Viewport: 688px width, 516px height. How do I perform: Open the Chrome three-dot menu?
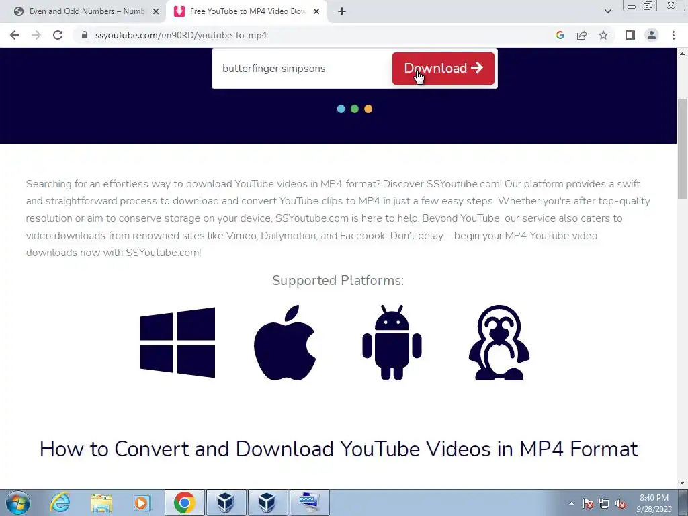click(673, 35)
